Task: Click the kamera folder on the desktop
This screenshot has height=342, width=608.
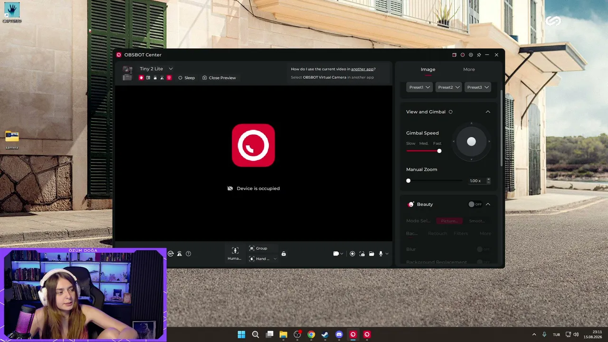Action: pos(12,140)
